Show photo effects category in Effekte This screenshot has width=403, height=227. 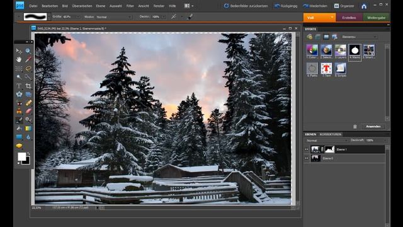tap(326, 37)
